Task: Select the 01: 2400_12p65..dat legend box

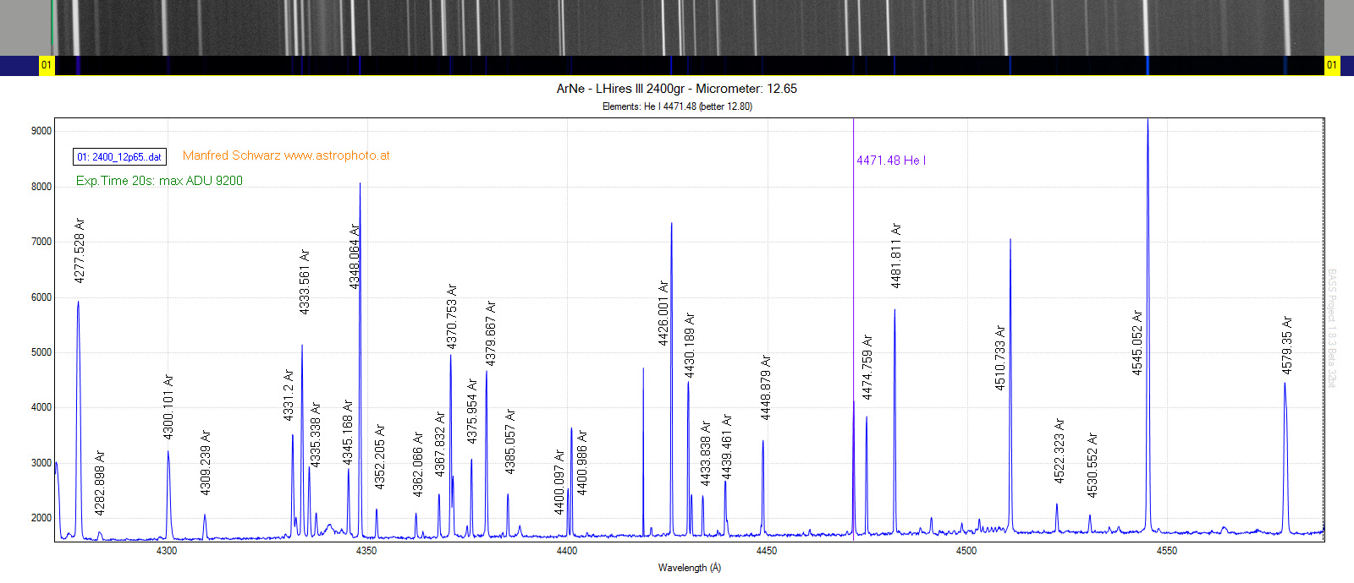Action: (119, 157)
